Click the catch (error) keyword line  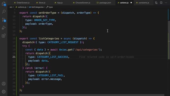click(35, 68)
